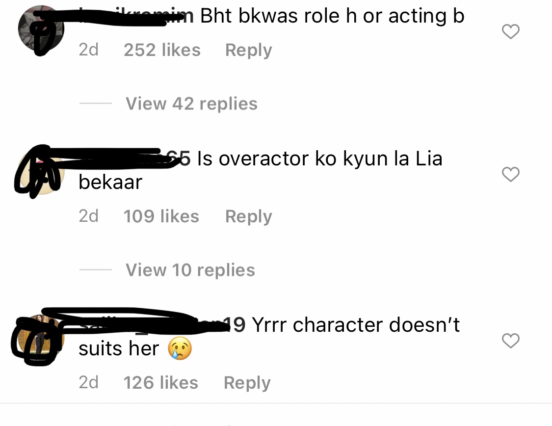
Task: Open the third commenter's profile picture
Action: pos(41,338)
